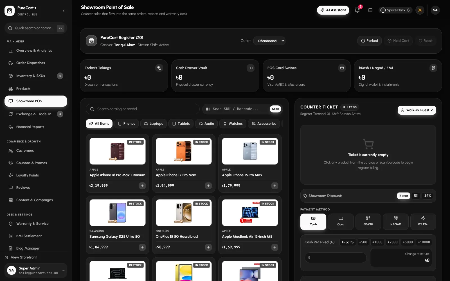The image size is (450, 281).
Task: Open the Space Black theme selector
Action: point(395,10)
